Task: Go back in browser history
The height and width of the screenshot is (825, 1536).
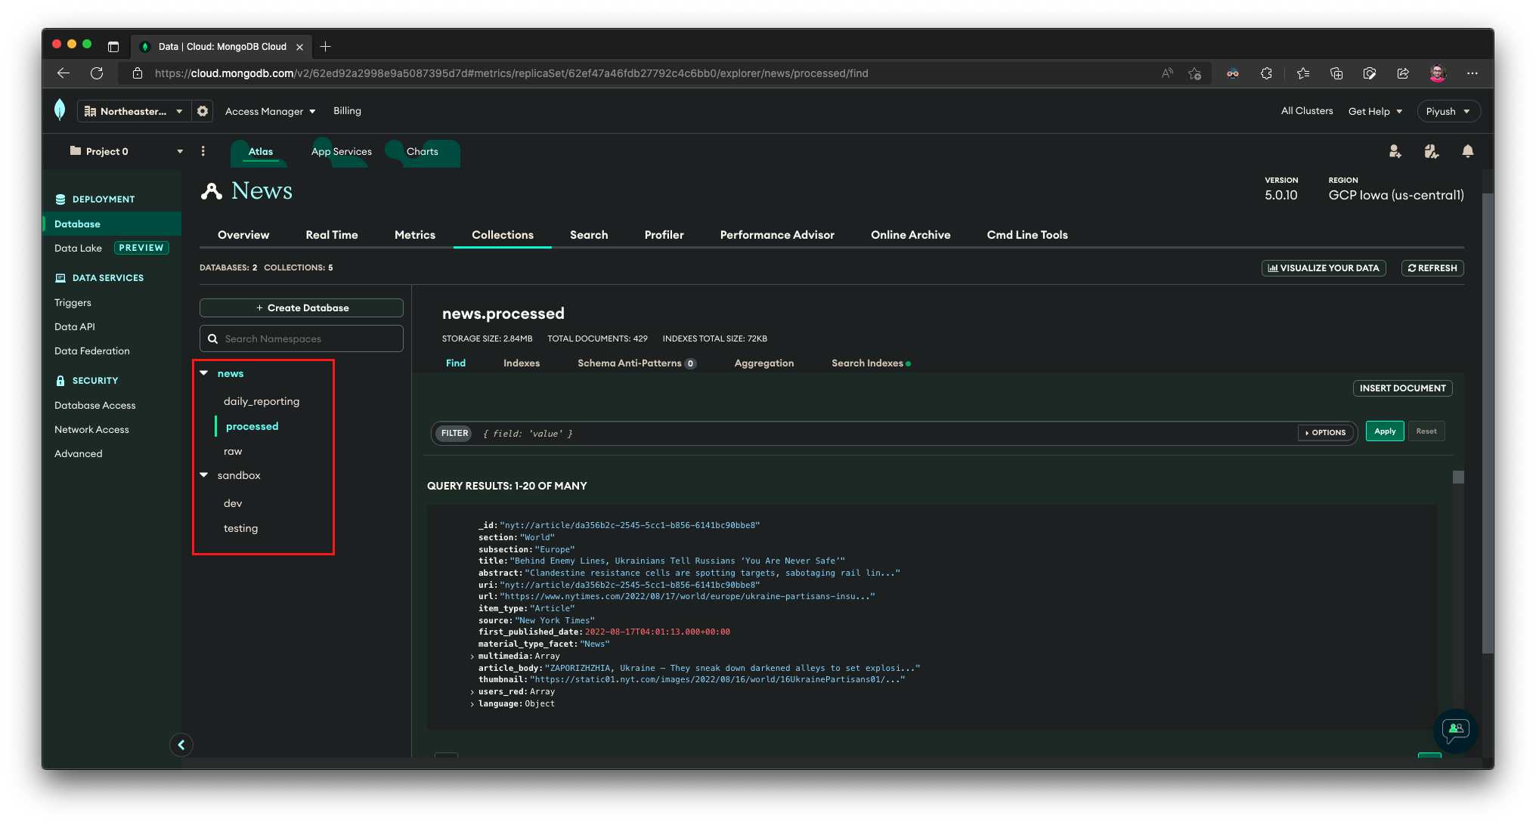Action: 63,73
